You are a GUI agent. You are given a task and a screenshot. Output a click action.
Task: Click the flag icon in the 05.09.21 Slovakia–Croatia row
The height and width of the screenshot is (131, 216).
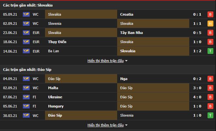26,14
